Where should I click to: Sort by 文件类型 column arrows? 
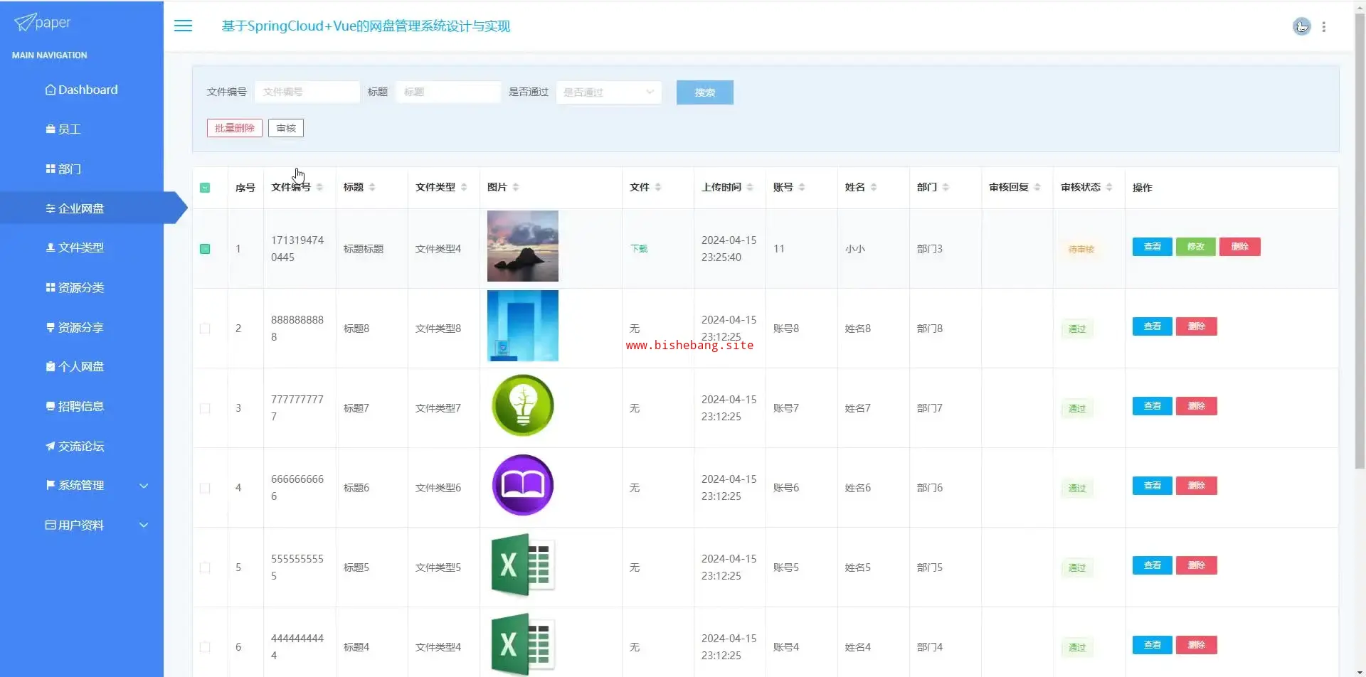click(464, 187)
